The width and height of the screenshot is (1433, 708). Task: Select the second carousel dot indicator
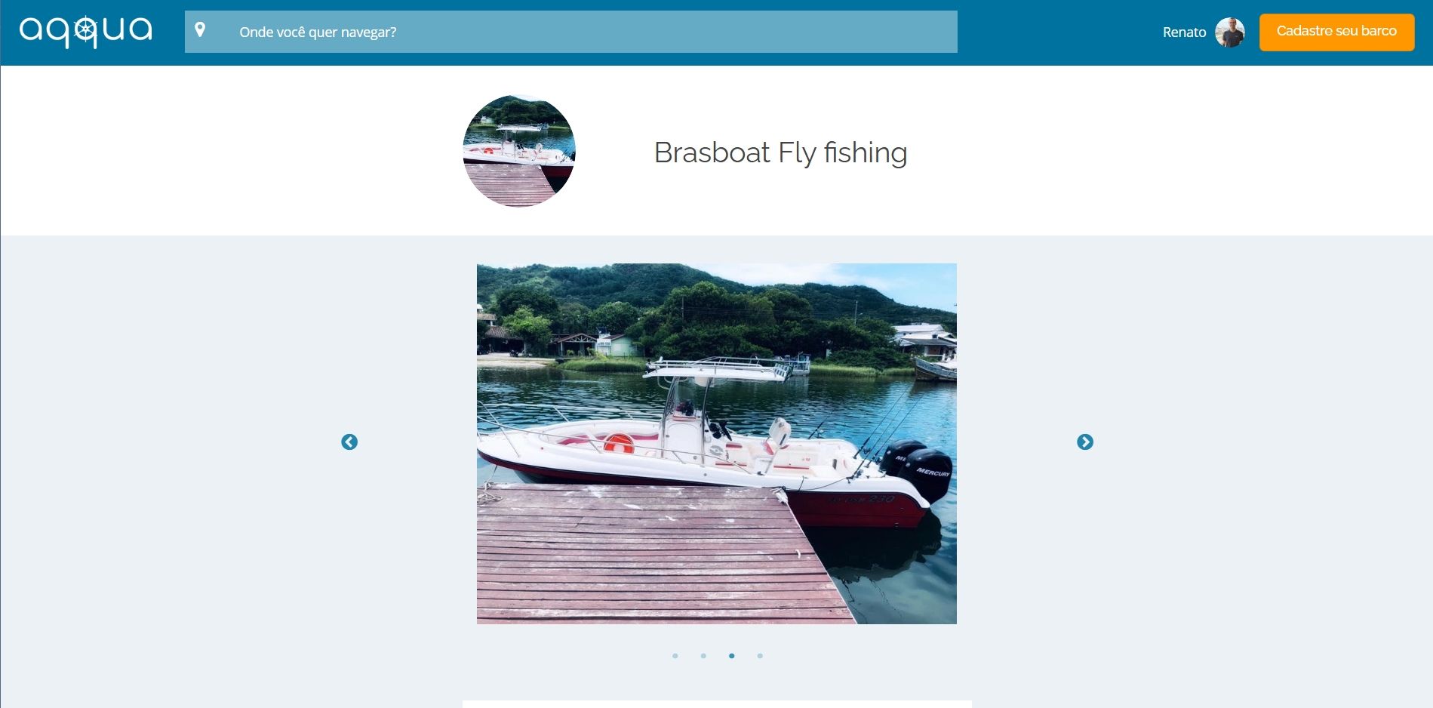(x=703, y=656)
